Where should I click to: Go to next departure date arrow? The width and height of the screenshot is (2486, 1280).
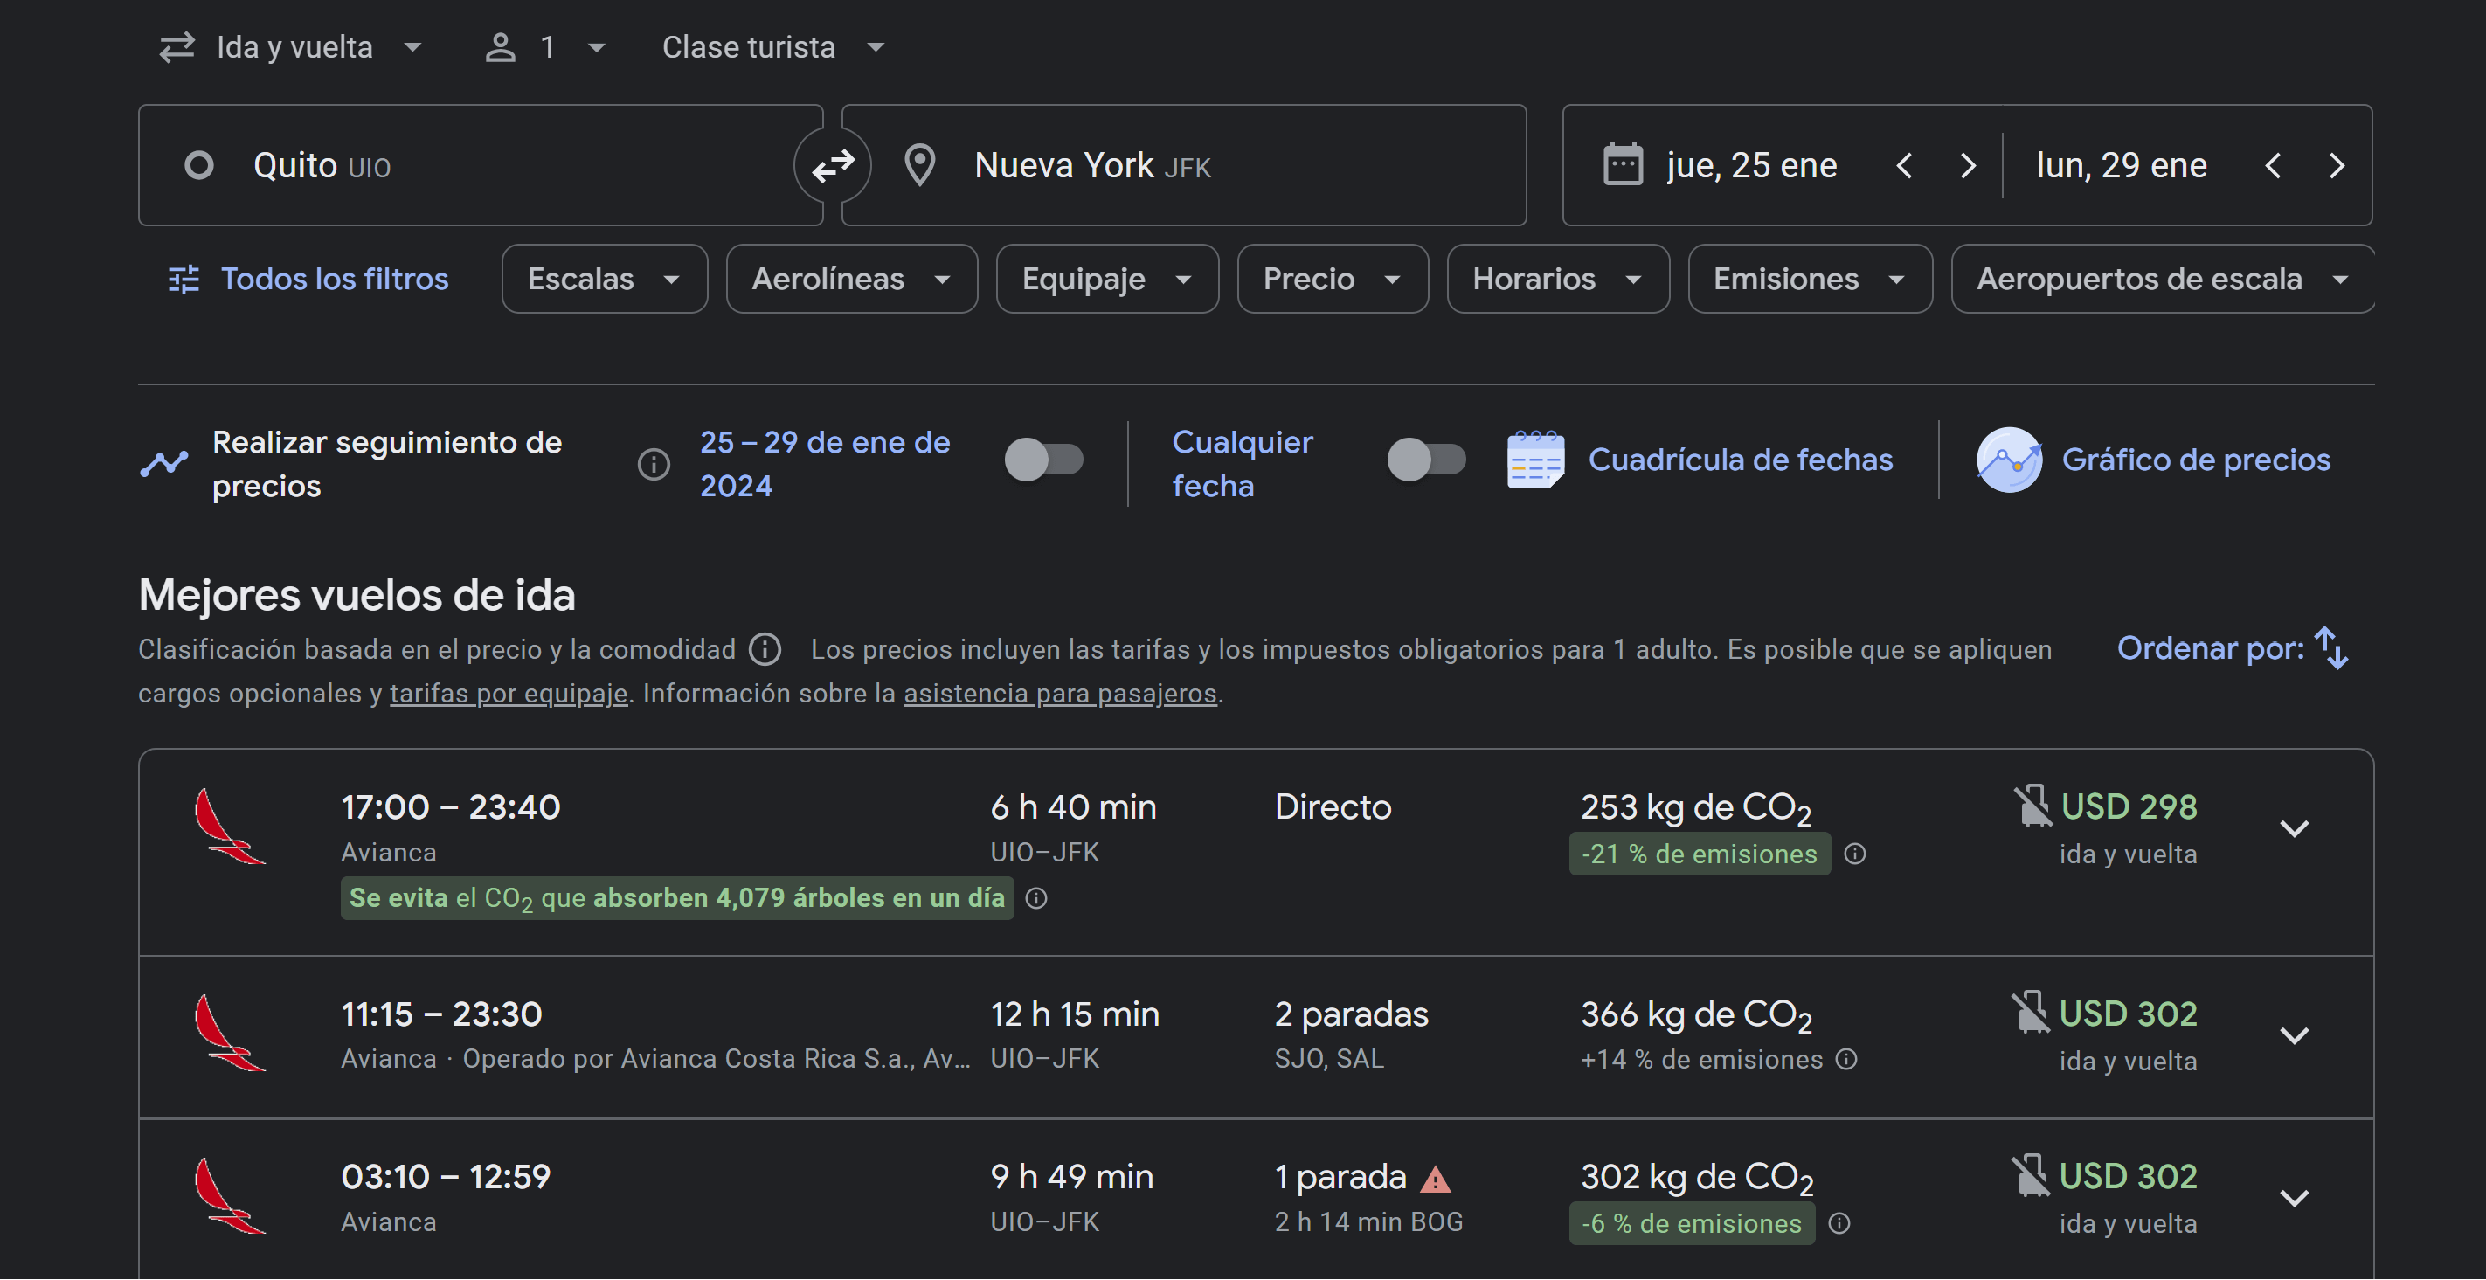[1968, 166]
